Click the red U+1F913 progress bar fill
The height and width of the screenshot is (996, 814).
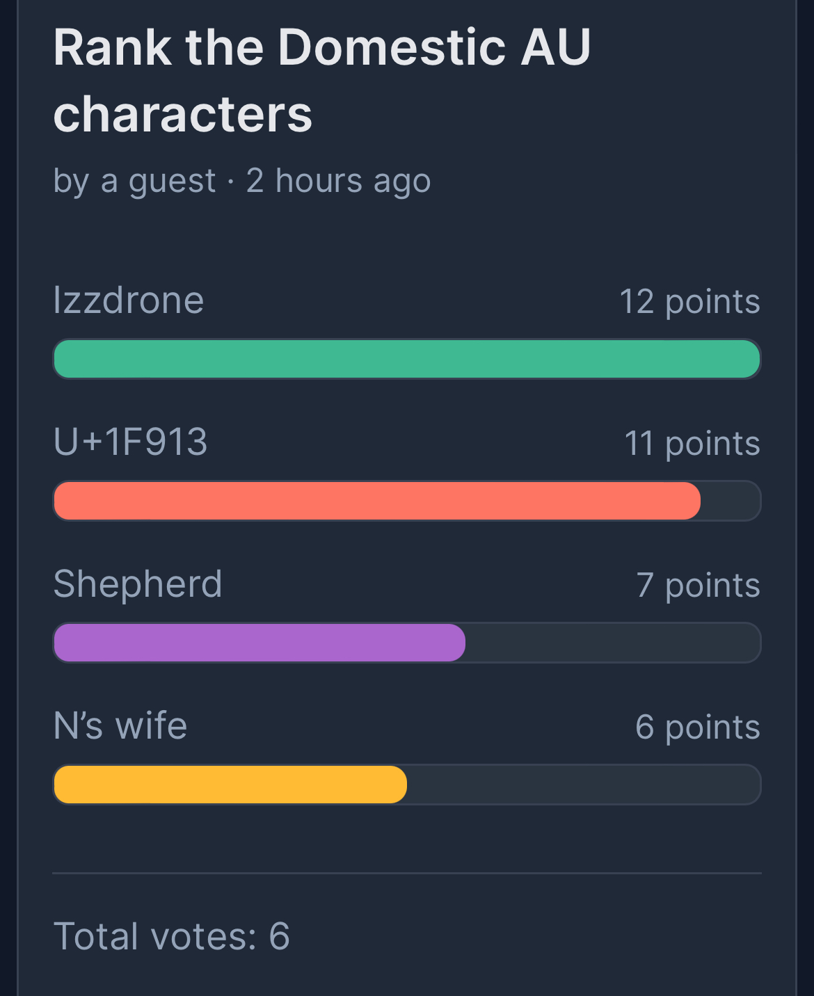(376, 501)
